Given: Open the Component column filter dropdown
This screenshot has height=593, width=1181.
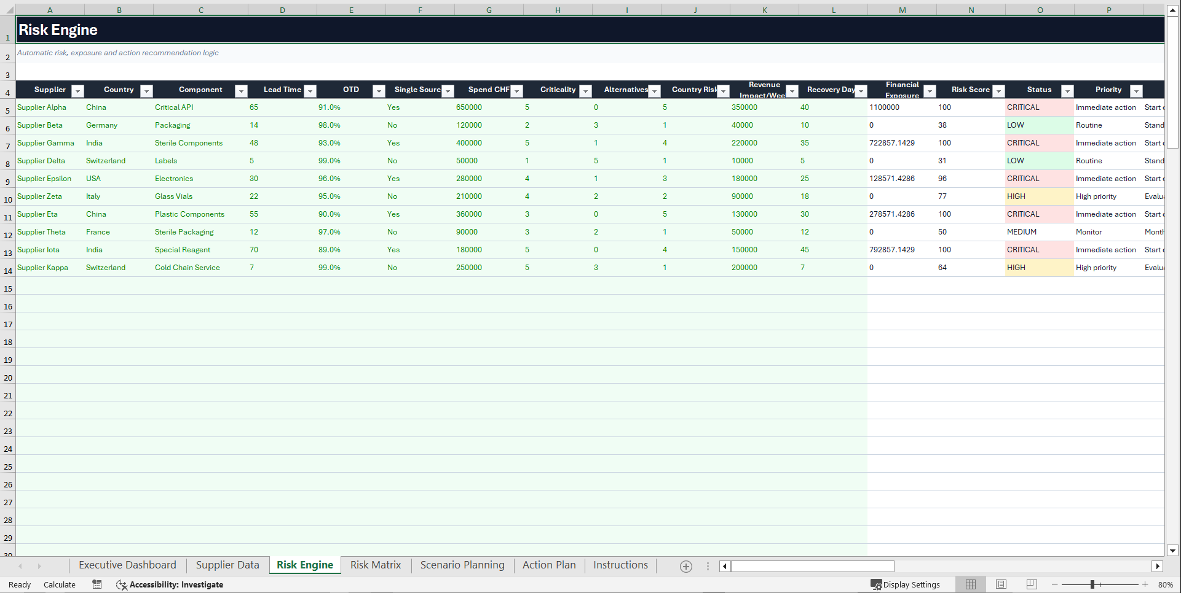Looking at the screenshot, I should (242, 91).
